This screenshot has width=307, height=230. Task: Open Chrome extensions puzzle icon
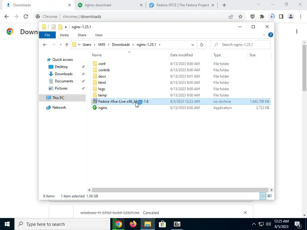pos(262,17)
